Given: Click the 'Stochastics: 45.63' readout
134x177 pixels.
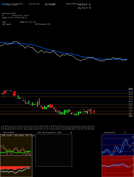Looking at the screenshot, I should click(9, 13).
